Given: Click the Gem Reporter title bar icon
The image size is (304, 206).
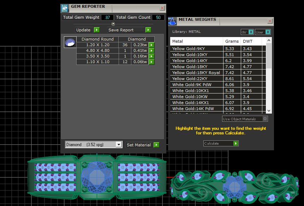Looking at the screenshot, I should (x=65, y=8).
